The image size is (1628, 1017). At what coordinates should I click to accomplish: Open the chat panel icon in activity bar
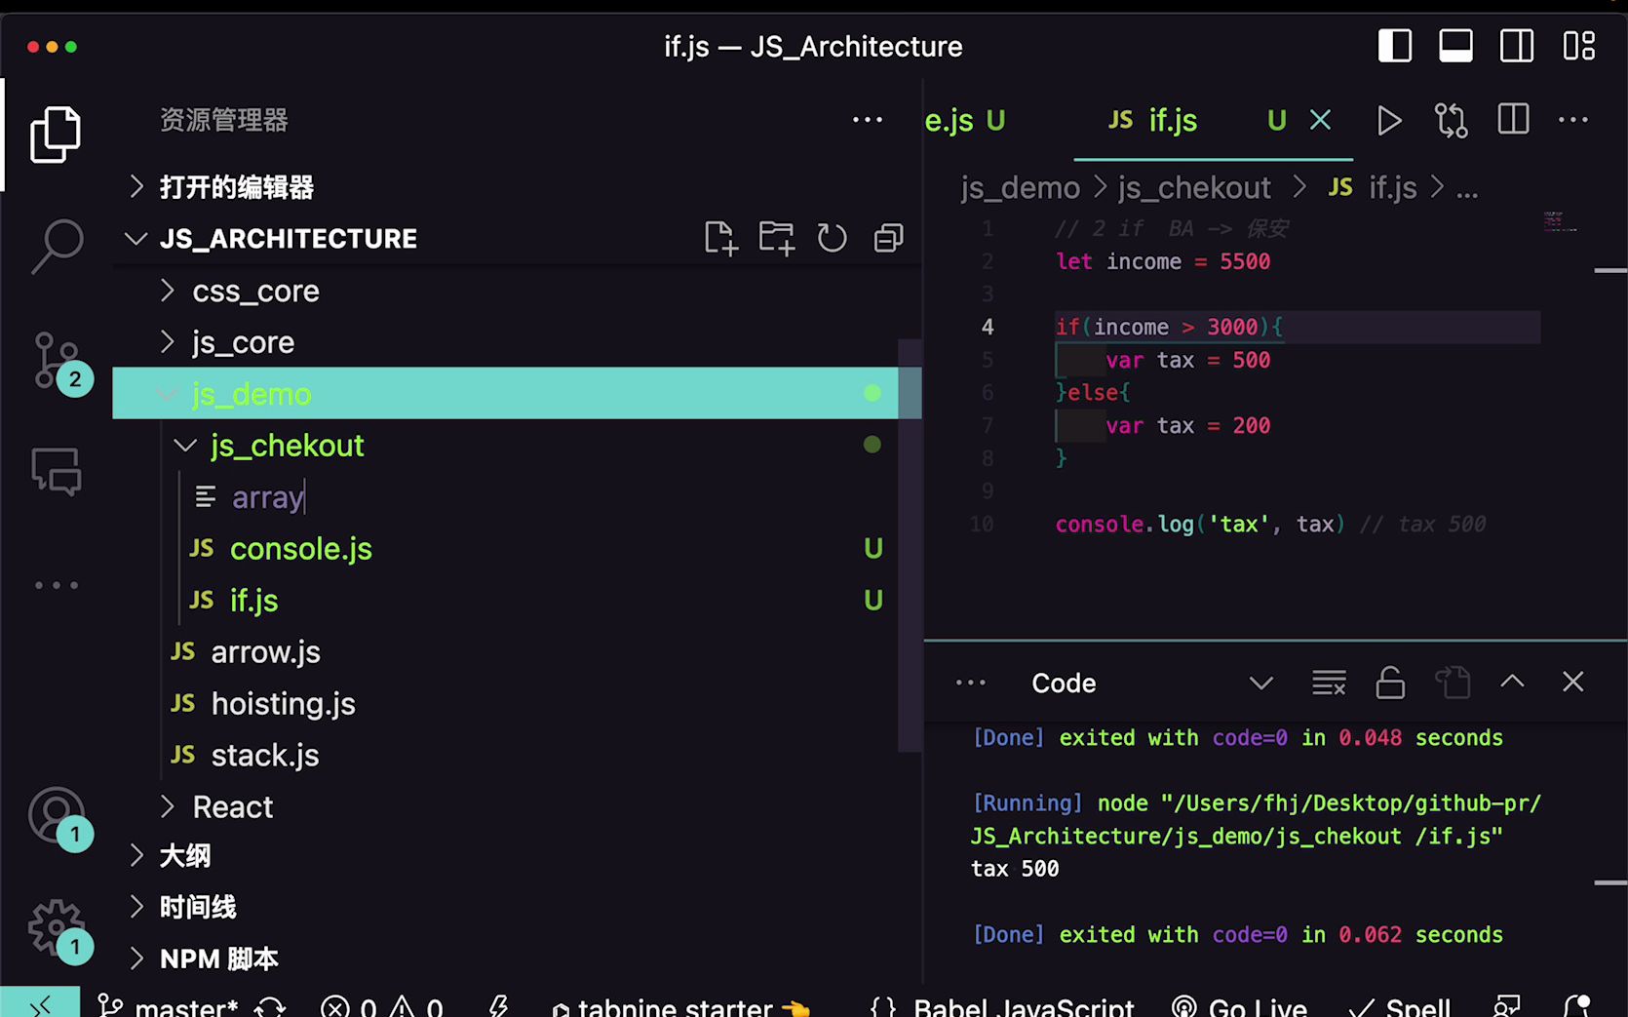pos(57,472)
